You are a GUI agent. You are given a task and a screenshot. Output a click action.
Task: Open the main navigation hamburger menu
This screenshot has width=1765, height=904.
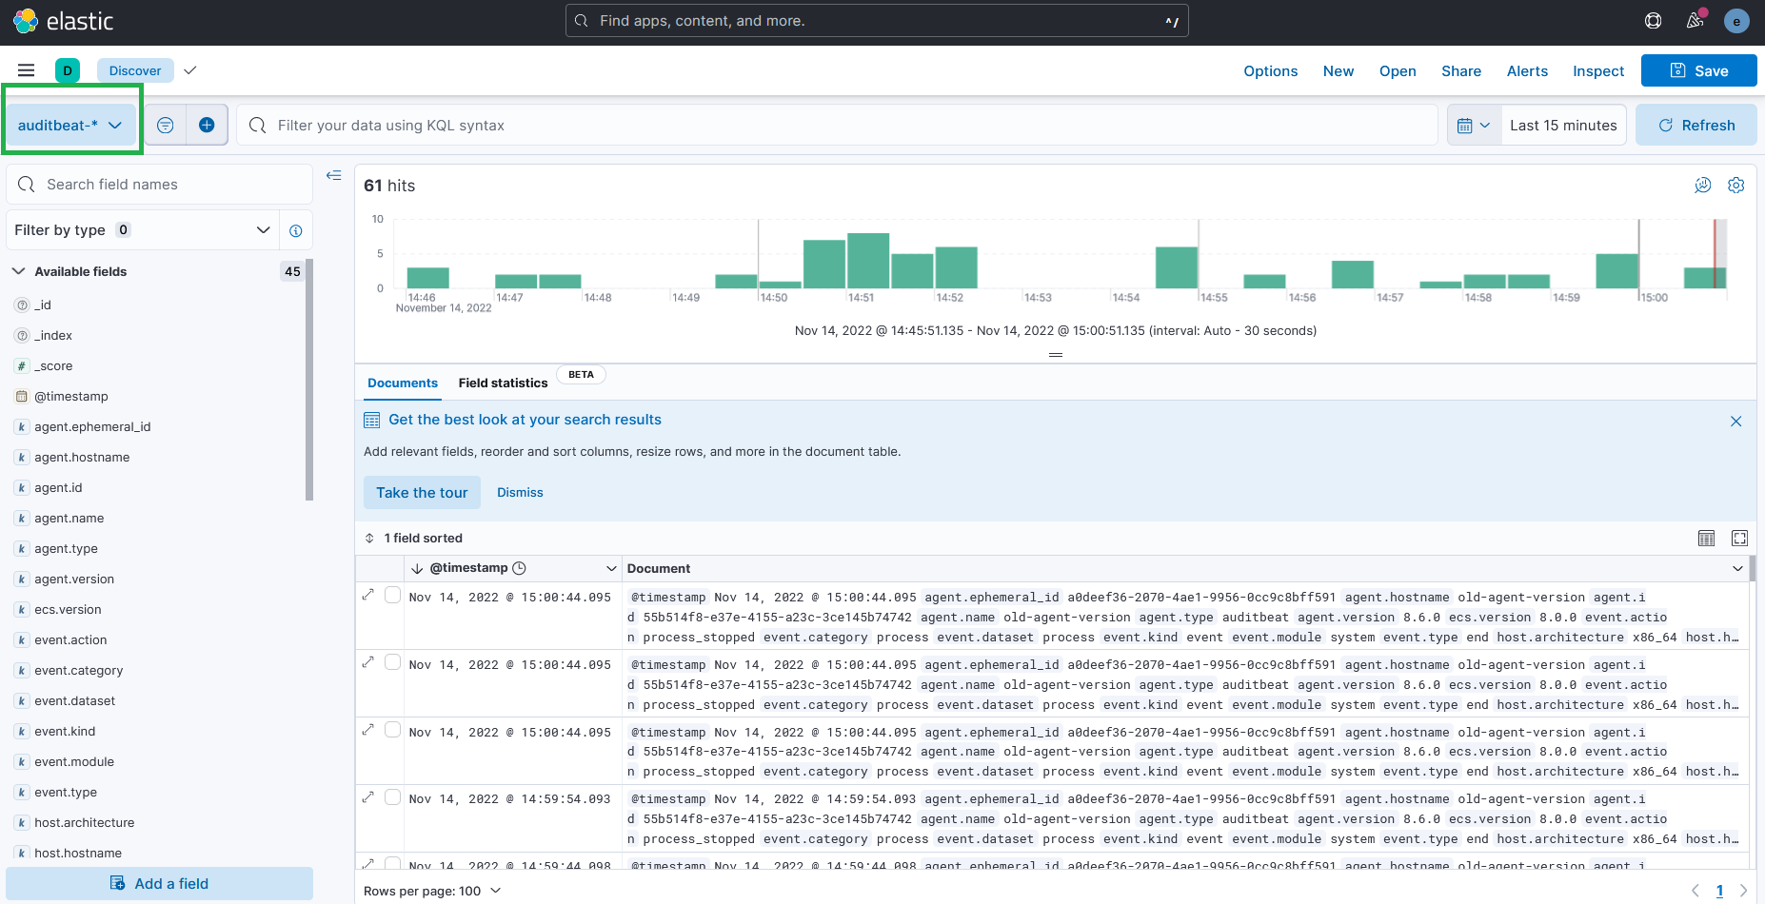coord(27,70)
